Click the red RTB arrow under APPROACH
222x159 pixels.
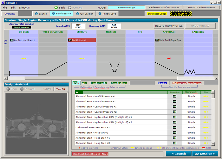coord(169,59)
